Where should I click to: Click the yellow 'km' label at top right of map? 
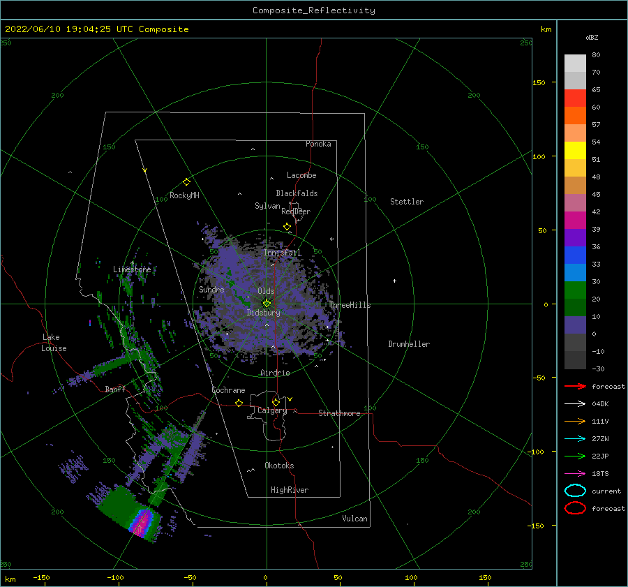[x=546, y=29]
